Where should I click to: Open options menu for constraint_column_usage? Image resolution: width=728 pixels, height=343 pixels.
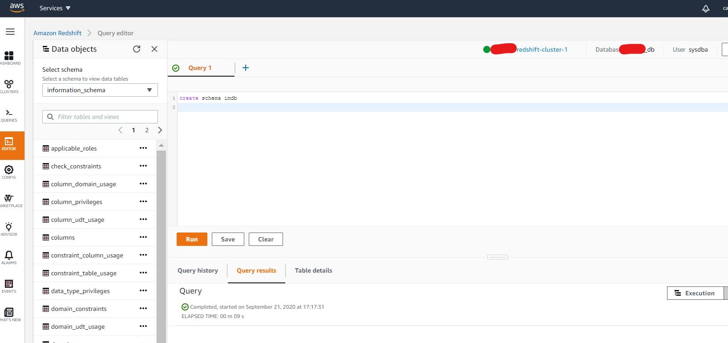click(143, 255)
